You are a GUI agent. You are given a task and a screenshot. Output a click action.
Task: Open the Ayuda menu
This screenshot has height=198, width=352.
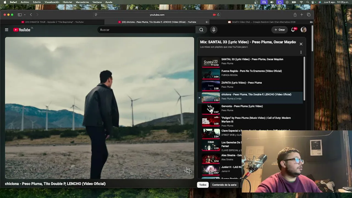coord(109,2)
